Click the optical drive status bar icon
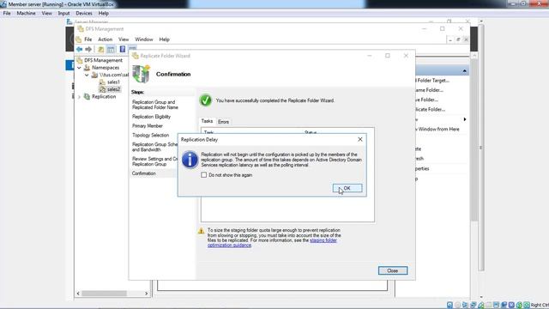 click(457, 306)
